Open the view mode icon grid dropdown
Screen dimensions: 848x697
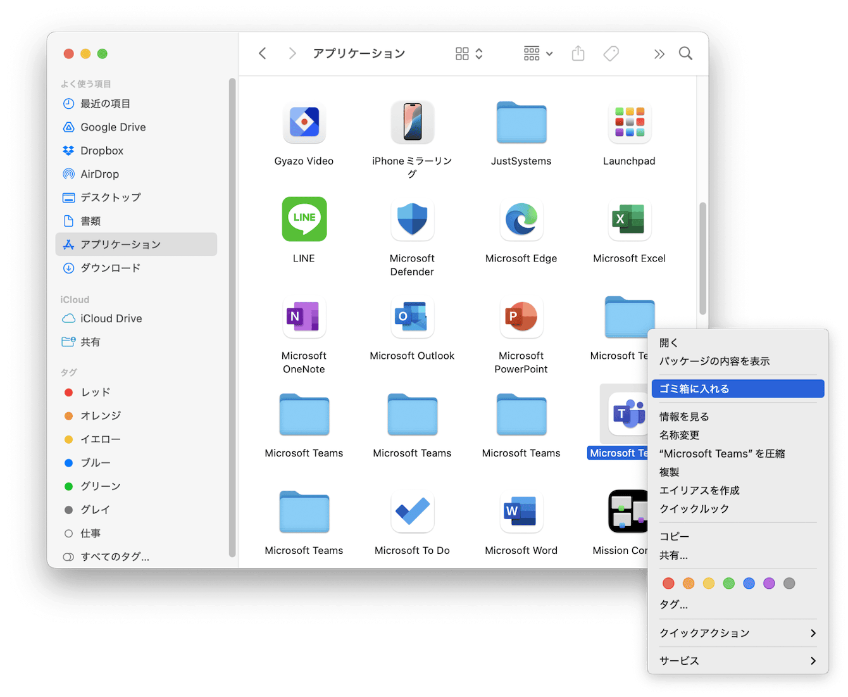pyautogui.click(x=469, y=54)
